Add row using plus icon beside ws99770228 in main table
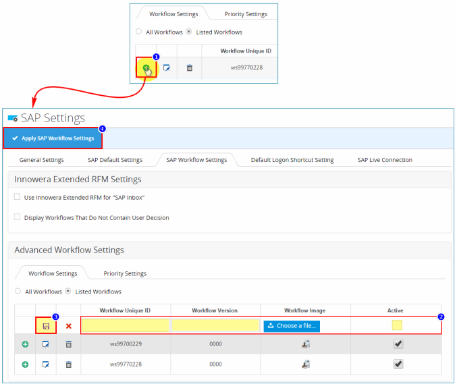 point(26,364)
